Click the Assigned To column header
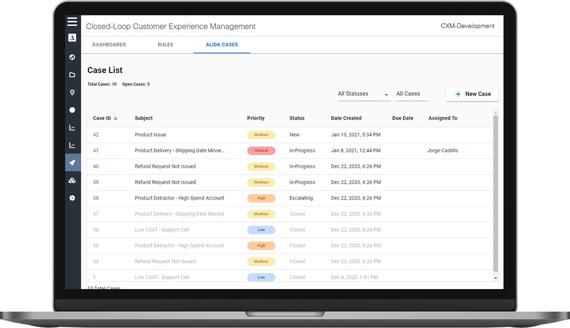Screen dimensions: 570x328 (443, 118)
